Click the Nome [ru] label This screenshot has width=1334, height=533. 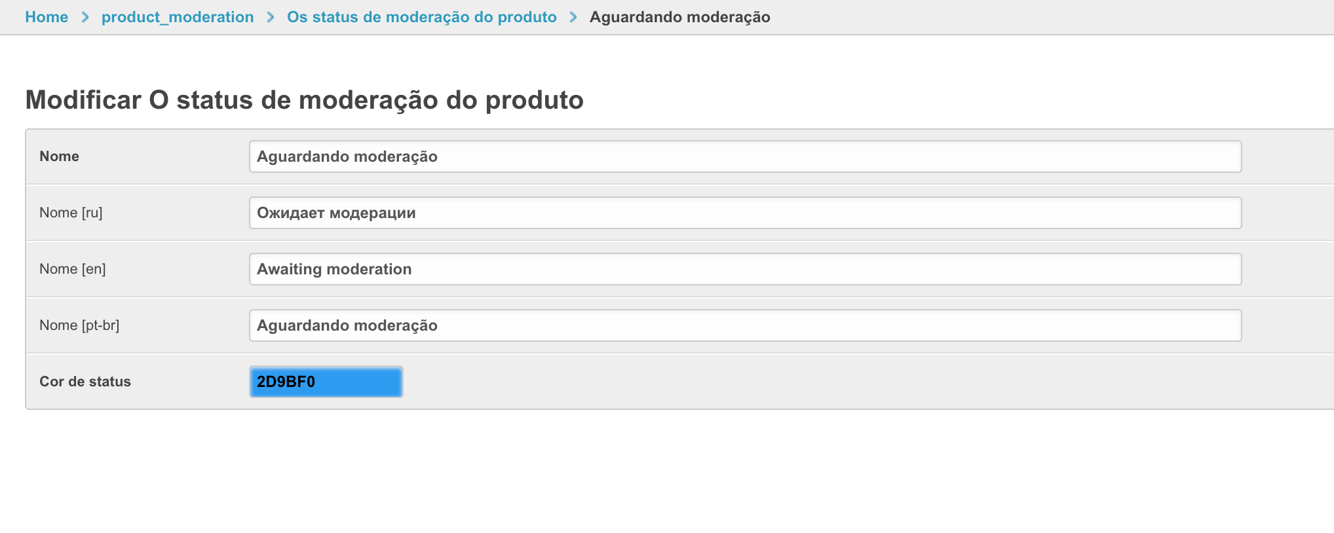click(71, 213)
